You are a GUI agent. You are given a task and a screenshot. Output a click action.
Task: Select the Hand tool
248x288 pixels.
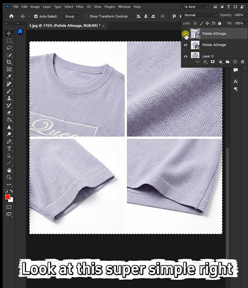pyautogui.click(x=9, y=170)
